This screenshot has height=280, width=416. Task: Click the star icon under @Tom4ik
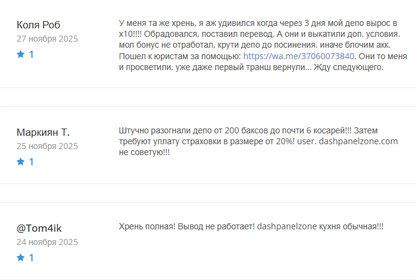21,258
